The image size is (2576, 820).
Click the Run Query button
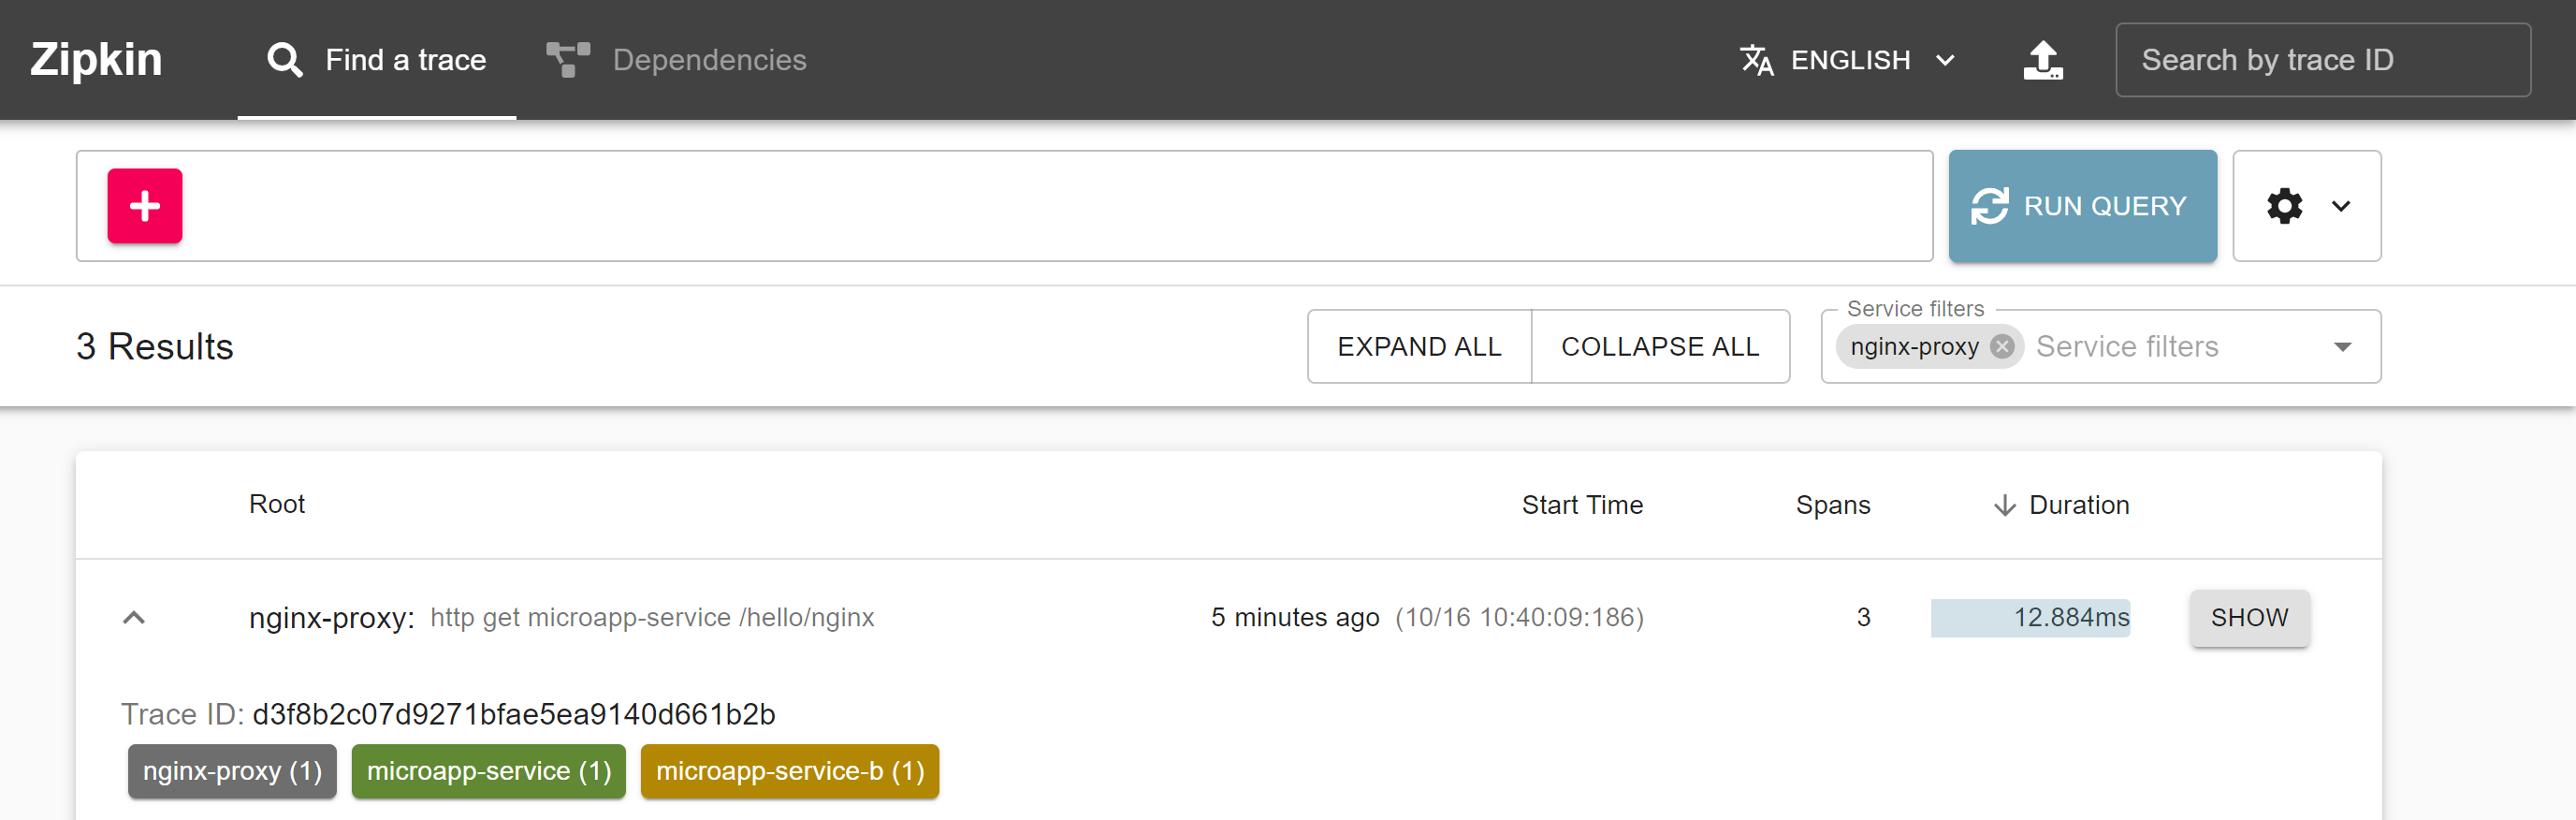pyautogui.click(x=2082, y=206)
